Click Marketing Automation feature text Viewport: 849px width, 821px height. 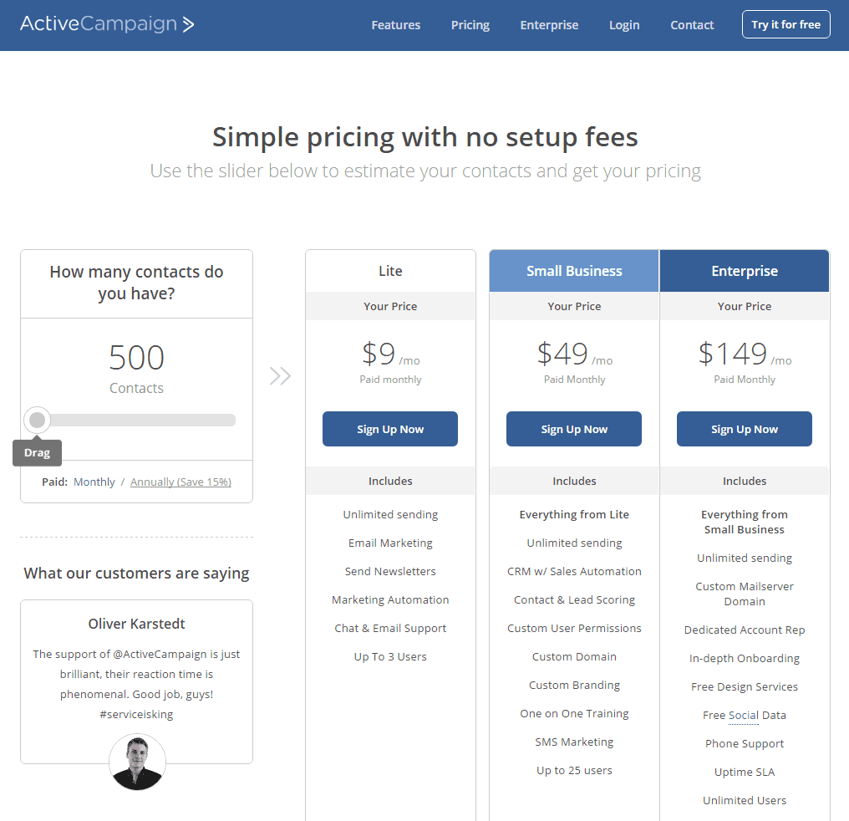point(390,599)
